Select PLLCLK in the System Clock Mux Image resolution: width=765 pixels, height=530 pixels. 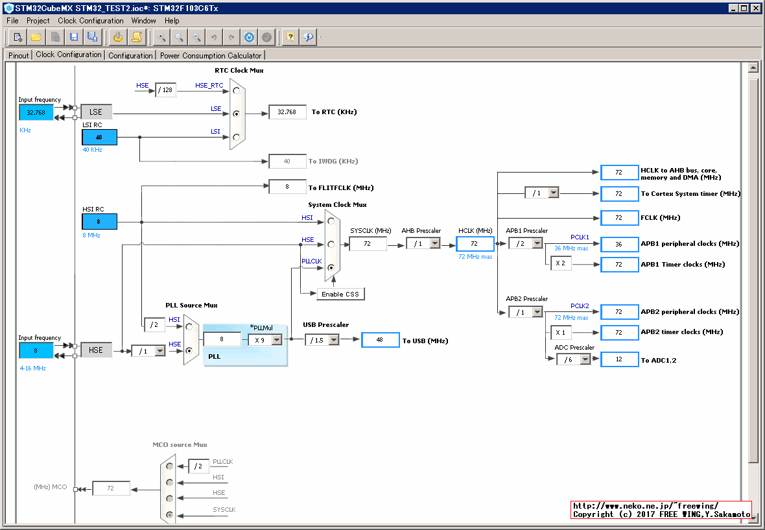pyautogui.click(x=331, y=267)
